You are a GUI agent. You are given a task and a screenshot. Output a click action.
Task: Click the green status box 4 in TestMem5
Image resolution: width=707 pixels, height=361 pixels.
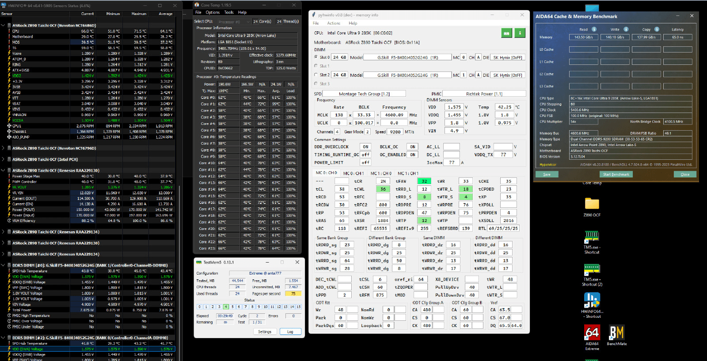226,307
